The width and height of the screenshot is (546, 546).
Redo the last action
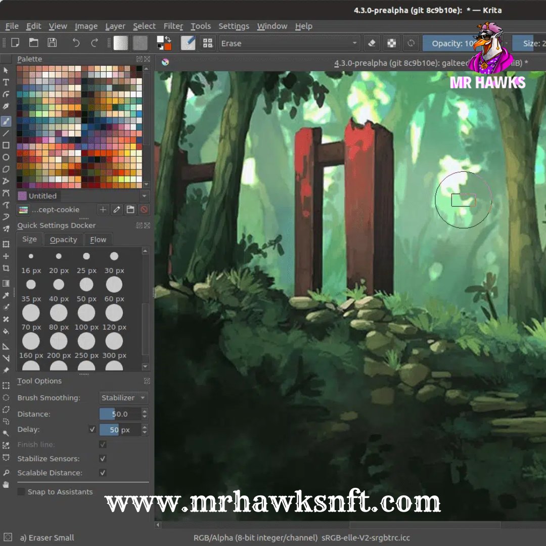tap(95, 43)
